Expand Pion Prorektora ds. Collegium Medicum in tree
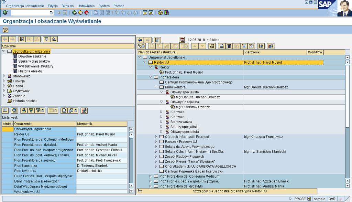Viewport: 352px width, 202px height. pyautogui.click(x=151, y=177)
